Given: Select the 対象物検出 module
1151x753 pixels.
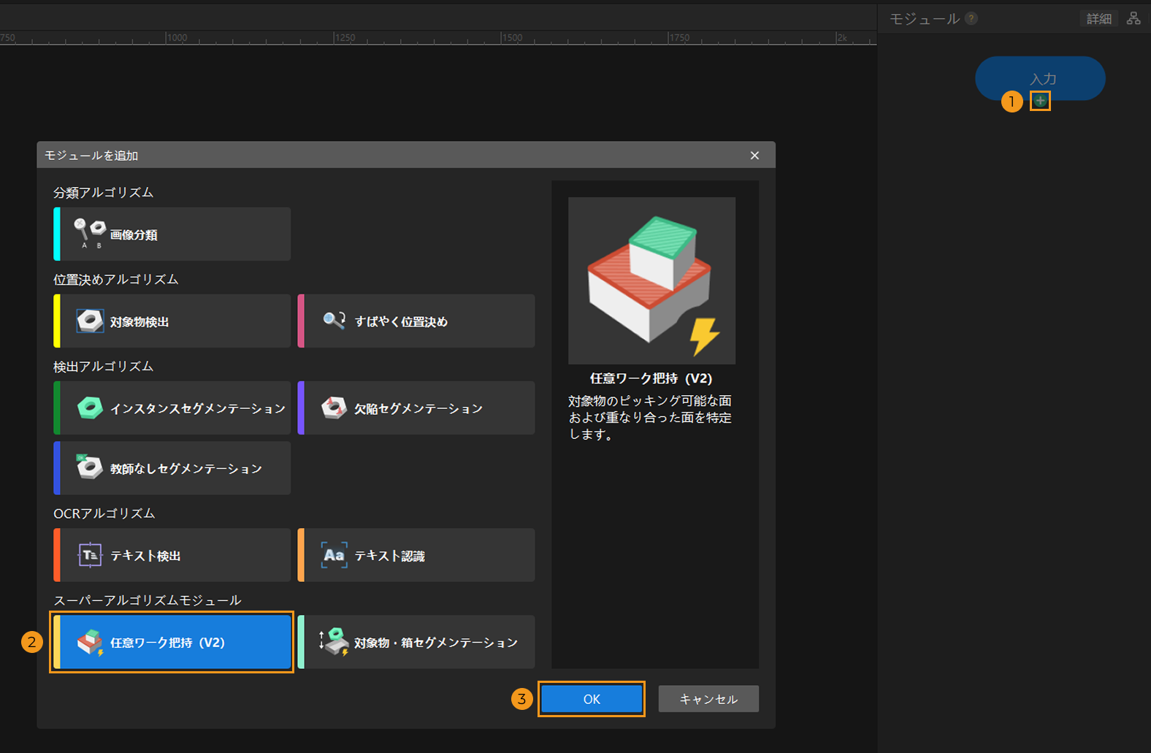Looking at the screenshot, I should 172,321.
